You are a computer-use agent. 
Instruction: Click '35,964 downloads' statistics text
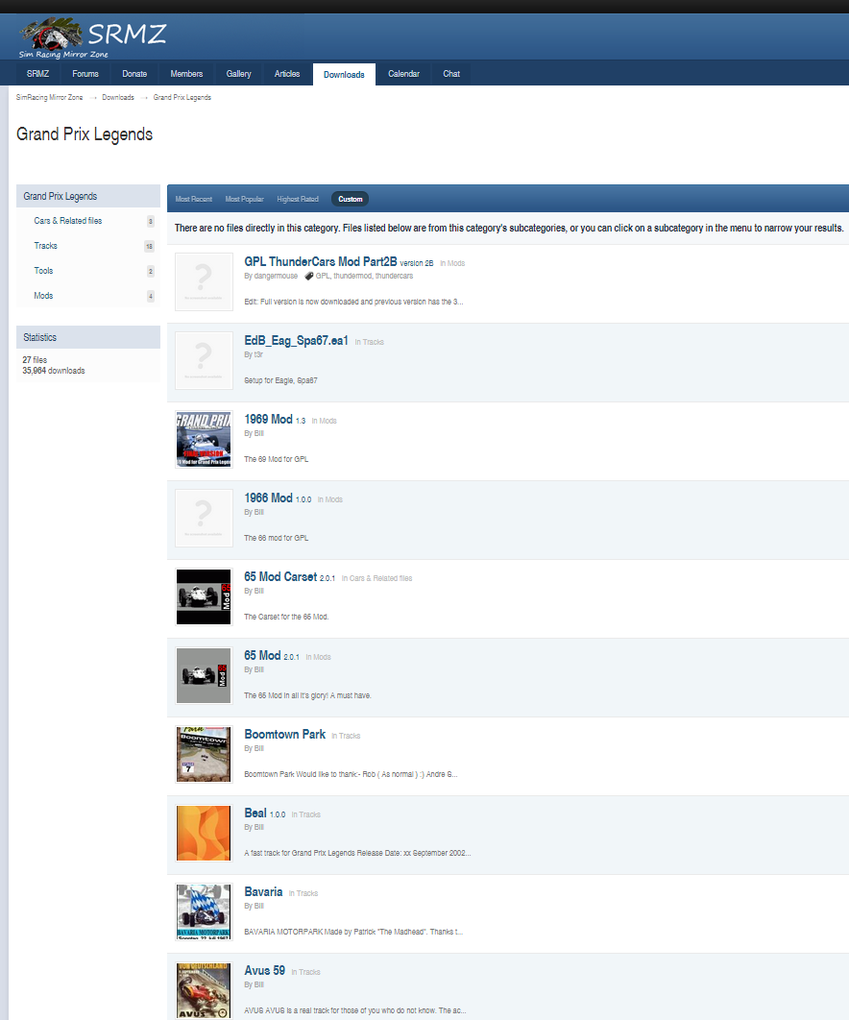point(54,371)
